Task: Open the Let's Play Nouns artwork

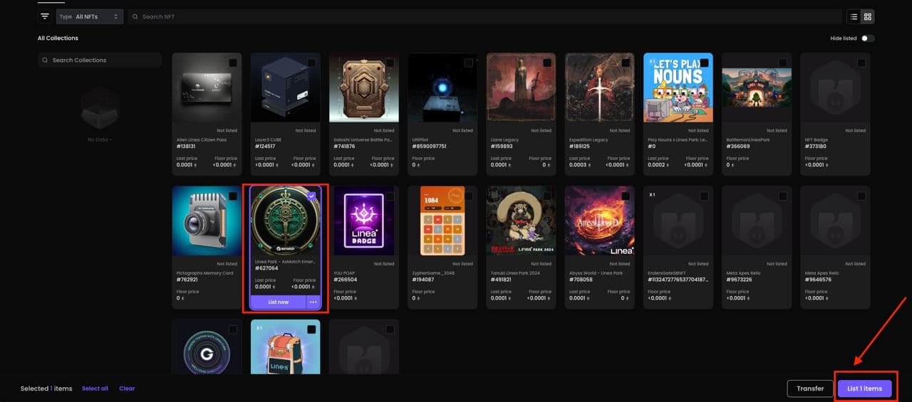Action: [x=678, y=88]
